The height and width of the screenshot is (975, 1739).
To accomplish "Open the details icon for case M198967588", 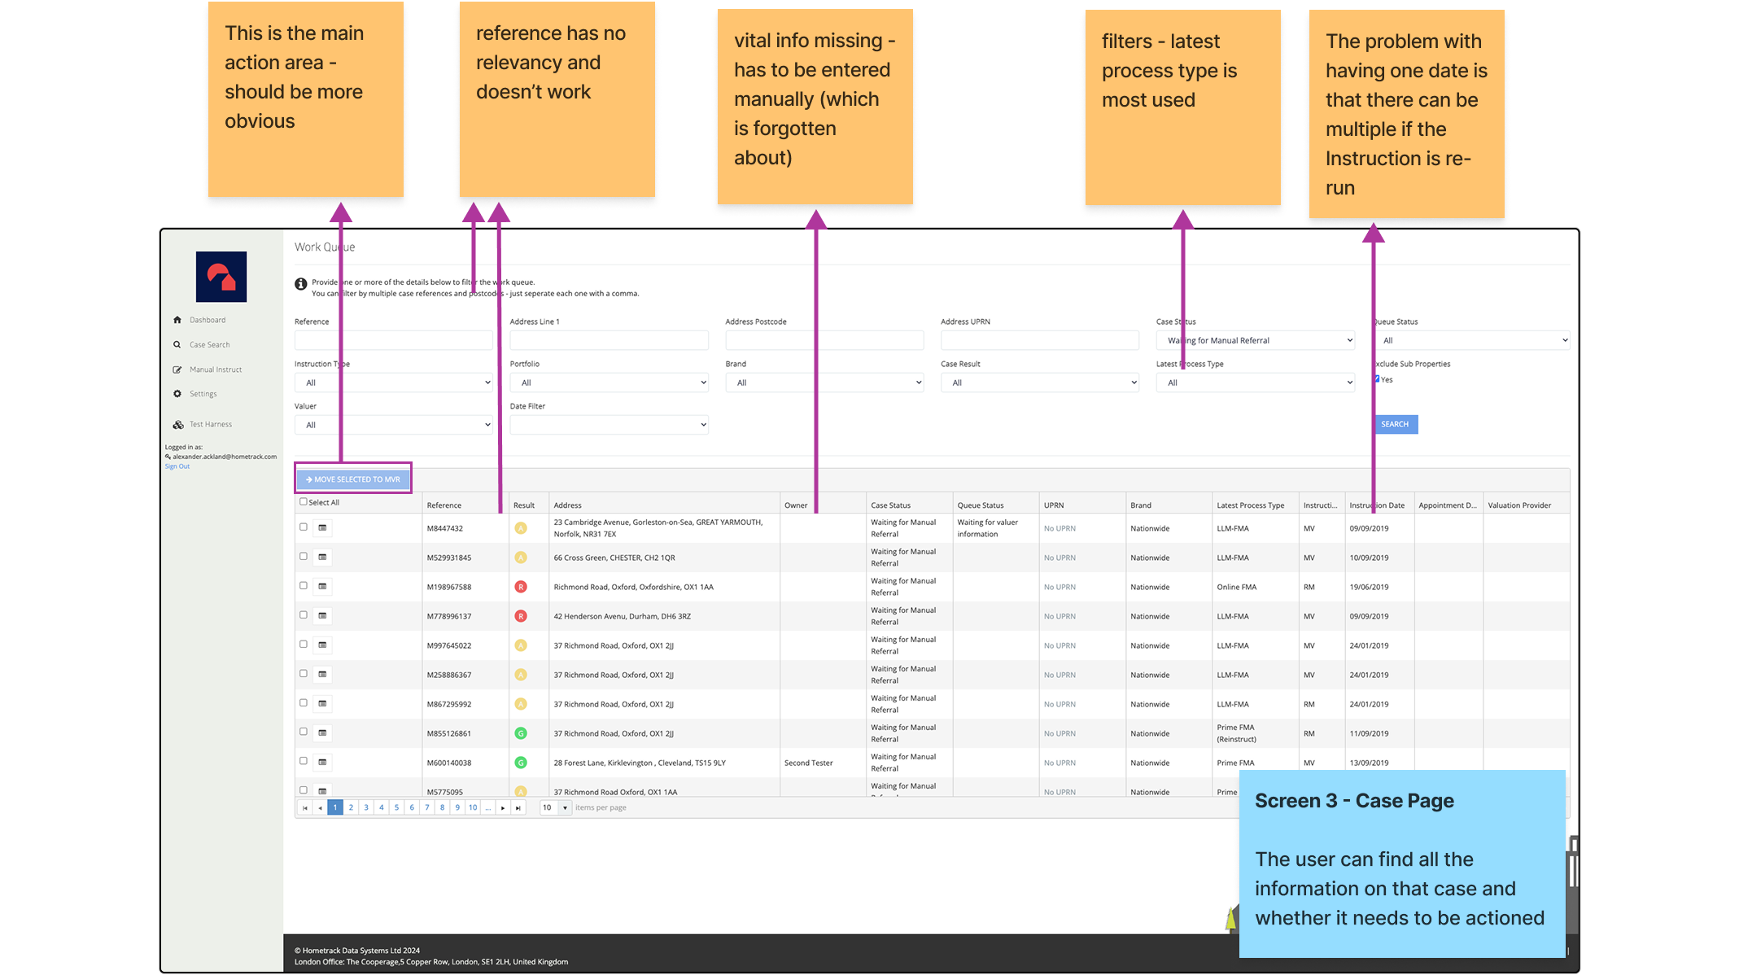I will [322, 587].
